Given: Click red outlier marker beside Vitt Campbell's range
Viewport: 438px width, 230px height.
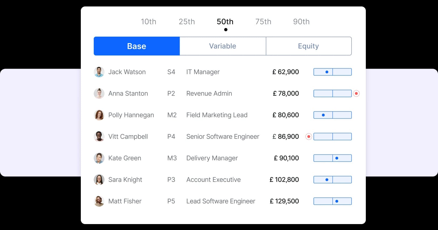Looking at the screenshot, I should (x=309, y=137).
